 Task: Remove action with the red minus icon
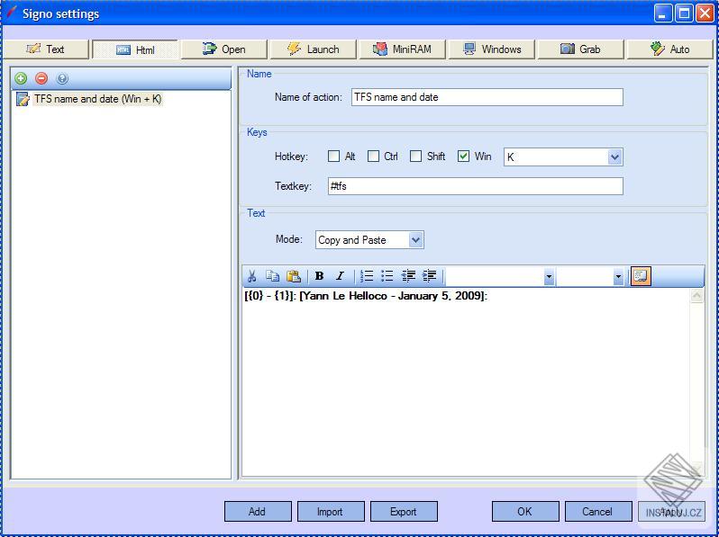tap(41, 79)
